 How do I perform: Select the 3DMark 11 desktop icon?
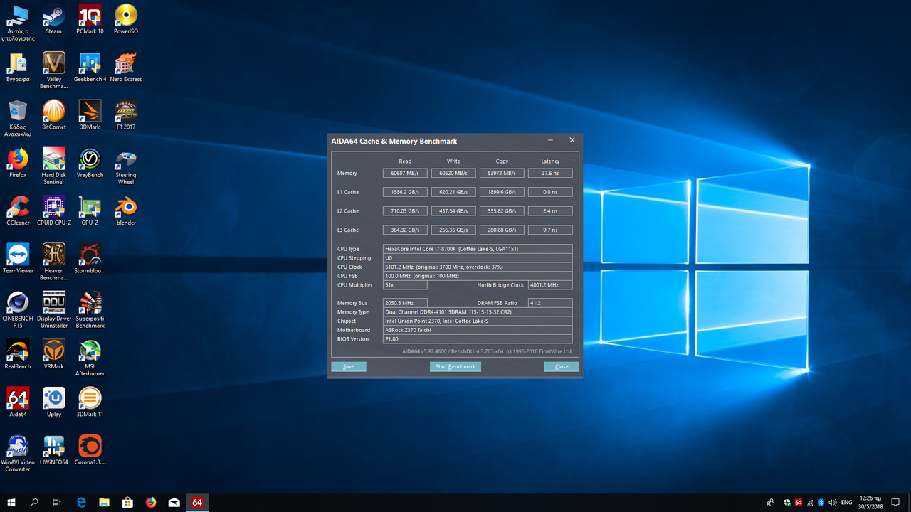(x=90, y=402)
